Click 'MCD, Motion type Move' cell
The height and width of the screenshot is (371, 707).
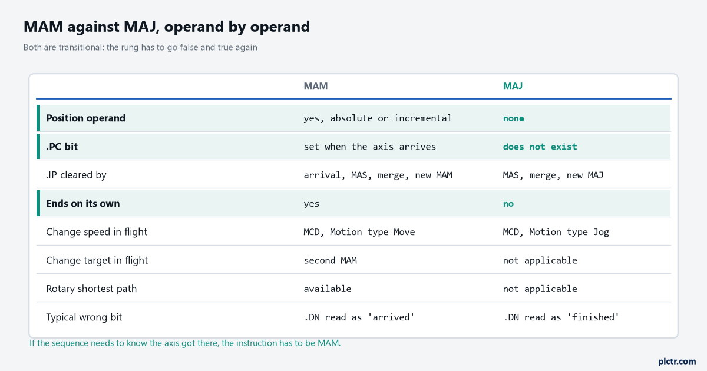coord(359,232)
